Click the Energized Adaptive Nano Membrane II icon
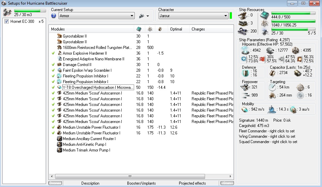This screenshot has height=187, width=322. 59,59
